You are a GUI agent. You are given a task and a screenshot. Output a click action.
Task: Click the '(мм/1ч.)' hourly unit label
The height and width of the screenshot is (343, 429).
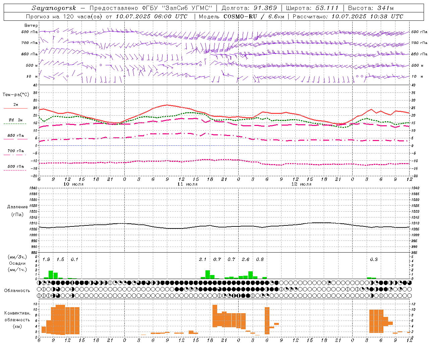(x=17, y=270)
